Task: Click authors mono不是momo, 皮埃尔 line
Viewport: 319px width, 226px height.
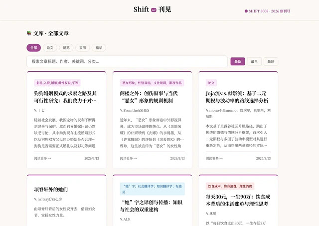Action: pyautogui.click(x=238, y=113)
